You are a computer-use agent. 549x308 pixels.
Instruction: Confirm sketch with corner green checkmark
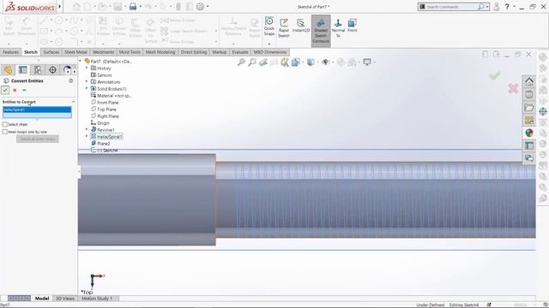pos(495,75)
